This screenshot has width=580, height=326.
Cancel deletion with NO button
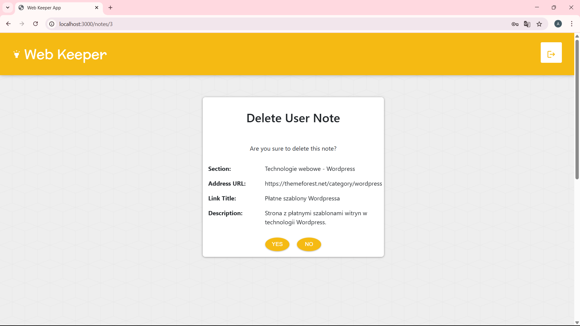[309, 244]
